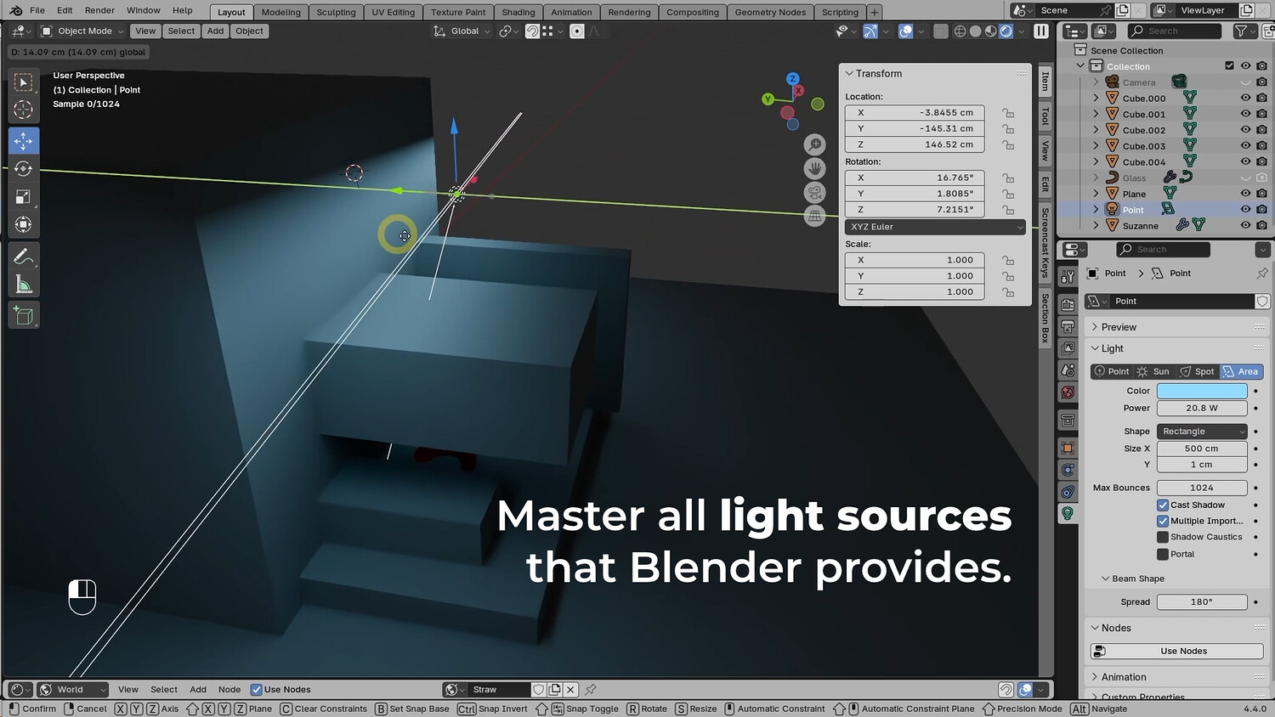This screenshot has height=717, width=1275.
Task: Click the Blender logo menu icon
Action: click(x=15, y=11)
